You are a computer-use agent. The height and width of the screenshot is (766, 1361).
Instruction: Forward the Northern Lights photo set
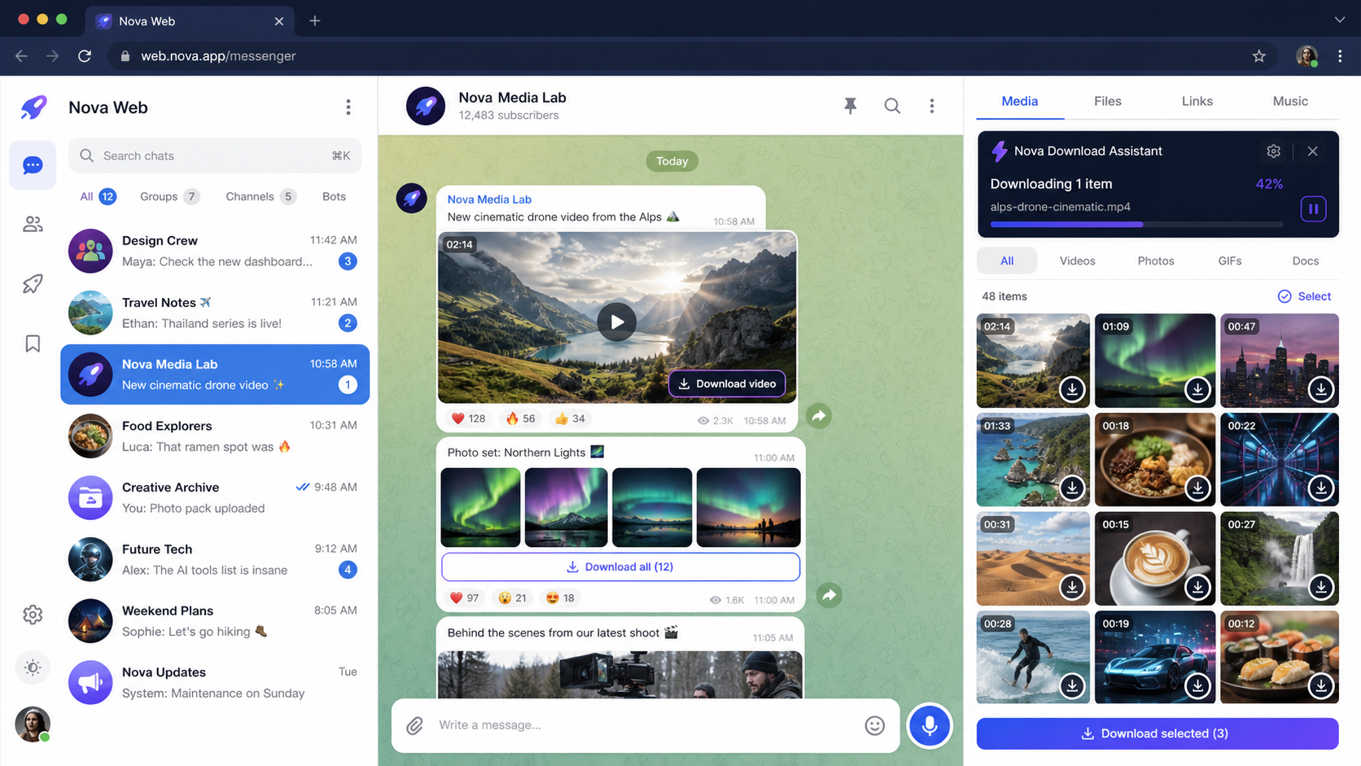click(x=829, y=595)
